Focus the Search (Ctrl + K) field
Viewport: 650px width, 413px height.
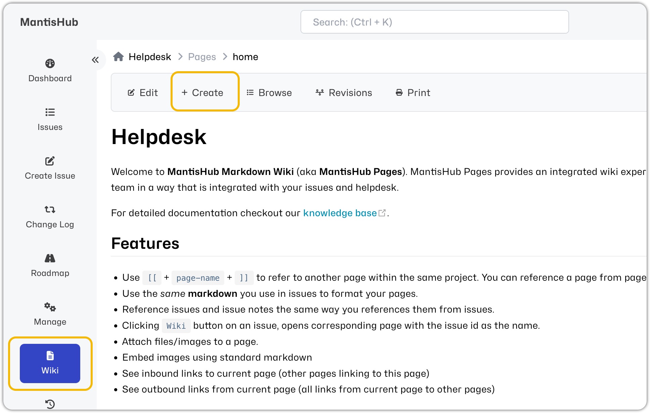point(434,22)
